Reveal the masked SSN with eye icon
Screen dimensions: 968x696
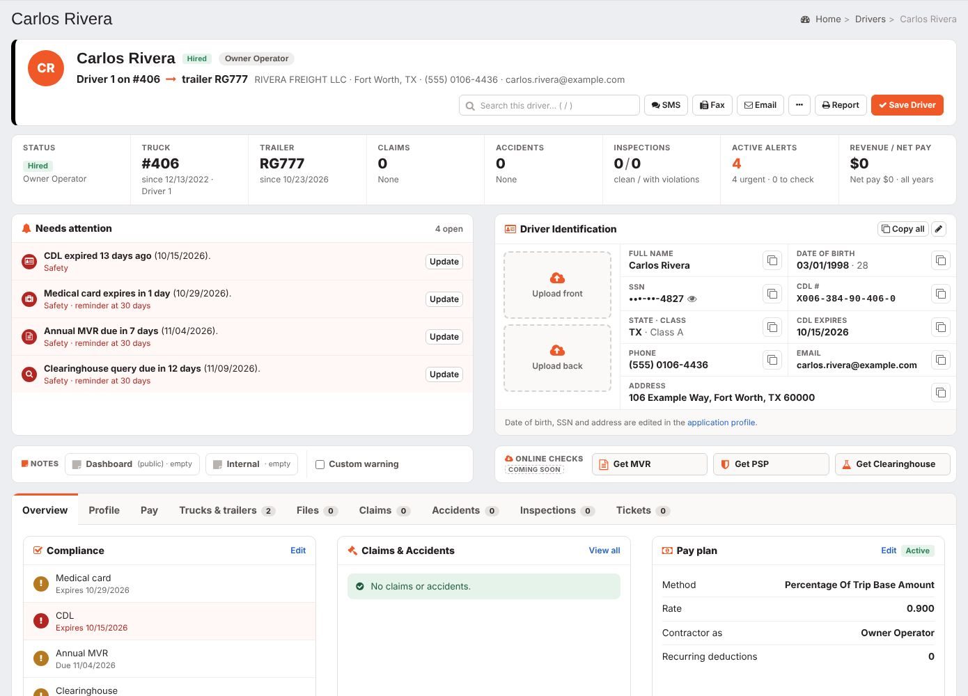pos(692,299)
